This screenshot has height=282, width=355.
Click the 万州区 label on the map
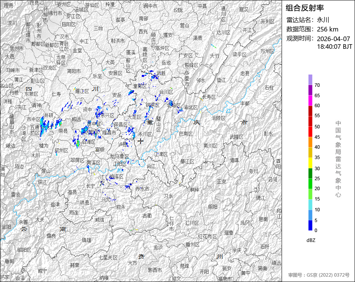pos(267,51)
